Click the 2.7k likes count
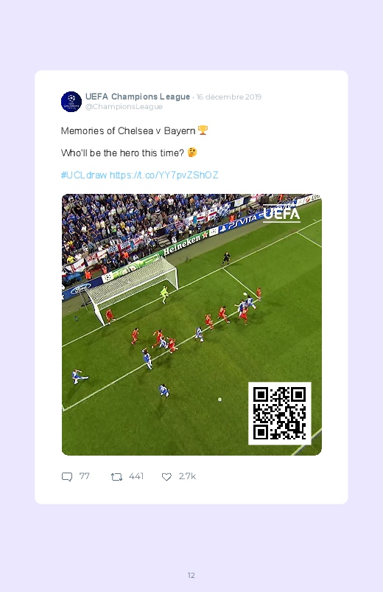Viewport: 383px width, 592px height. 187,476
